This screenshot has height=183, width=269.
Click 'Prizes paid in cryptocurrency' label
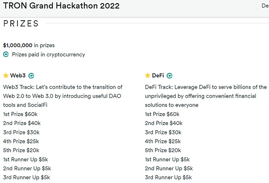click(x=48, y=55)
